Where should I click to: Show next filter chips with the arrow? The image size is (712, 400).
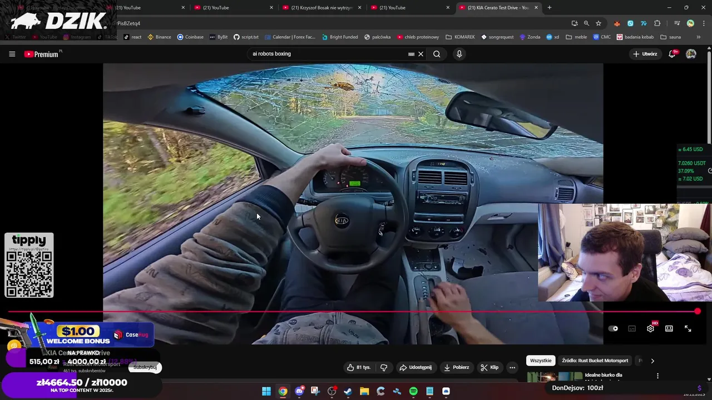(652, 361)
